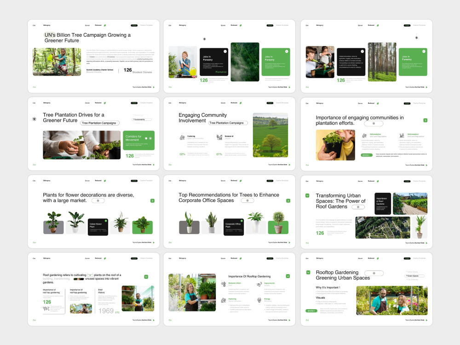This screenshot has width=460, height=345.
Task: Click the '126 Student Donate' figure on the UN's Billion Tree slide
Action: point(138,70)
